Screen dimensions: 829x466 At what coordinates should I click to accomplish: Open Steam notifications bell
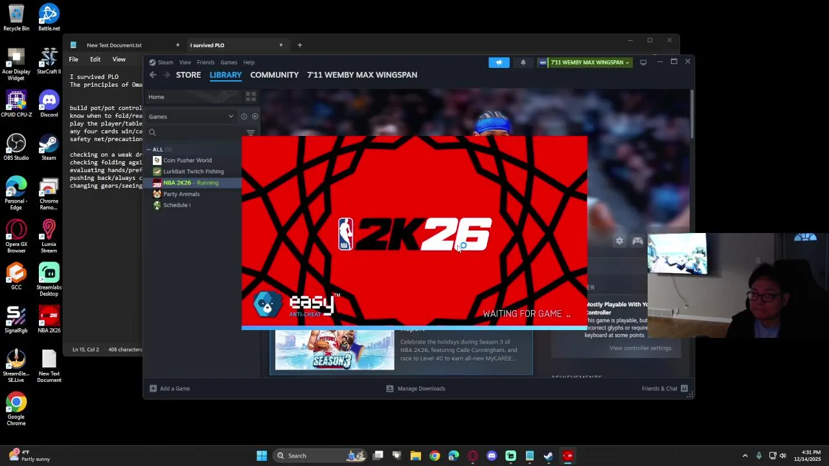523,62
